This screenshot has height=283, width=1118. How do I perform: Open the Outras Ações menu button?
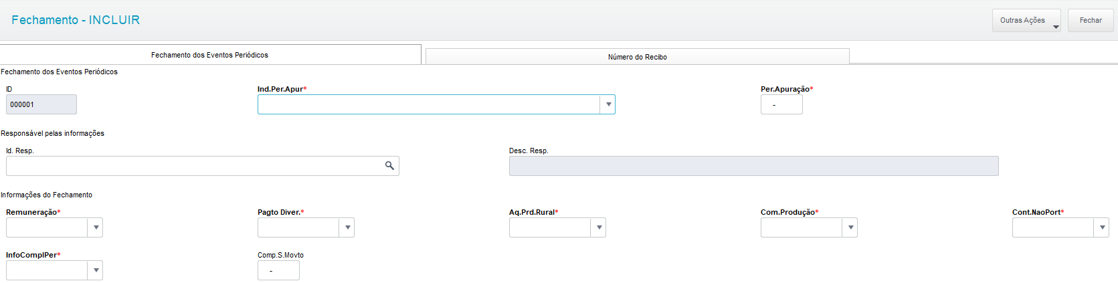coord(1026,21)
